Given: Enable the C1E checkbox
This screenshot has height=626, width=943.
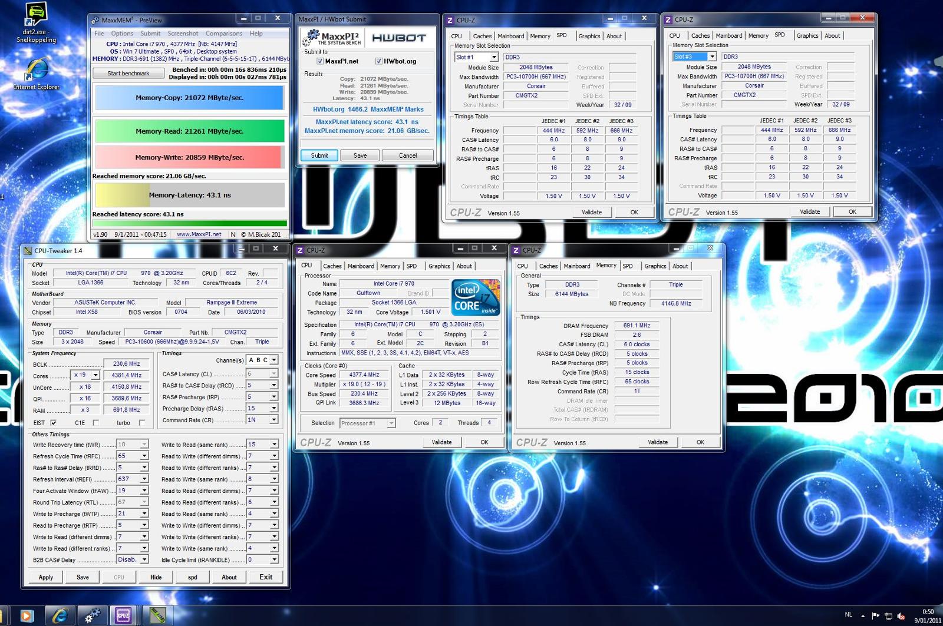Looking at the screenshot, I should click(95, 423).
